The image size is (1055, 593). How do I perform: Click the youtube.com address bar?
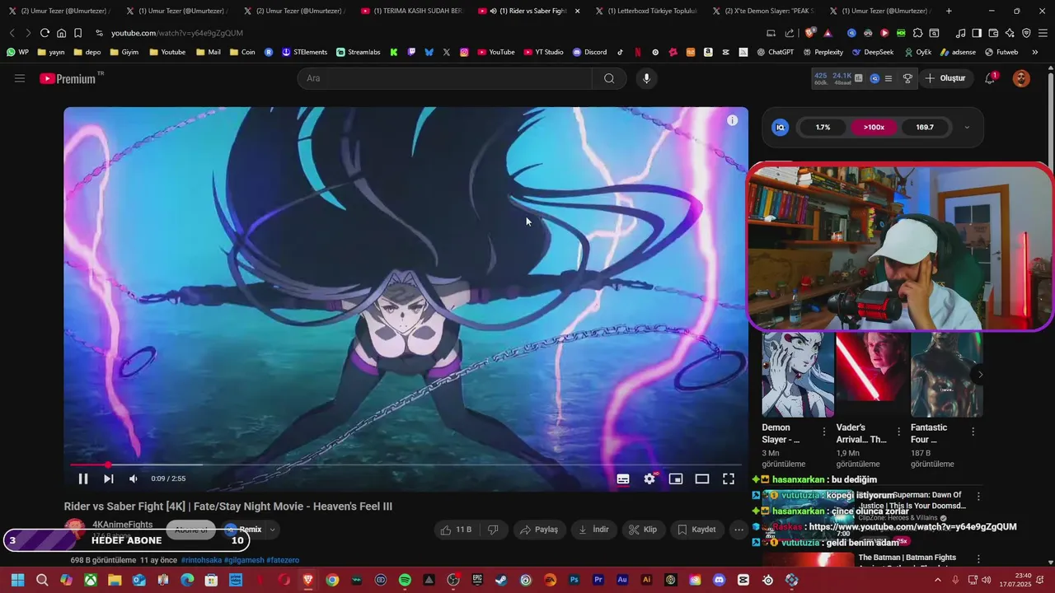coord(177,33)
